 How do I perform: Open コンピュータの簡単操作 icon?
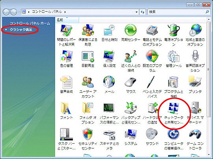(174, 134)
